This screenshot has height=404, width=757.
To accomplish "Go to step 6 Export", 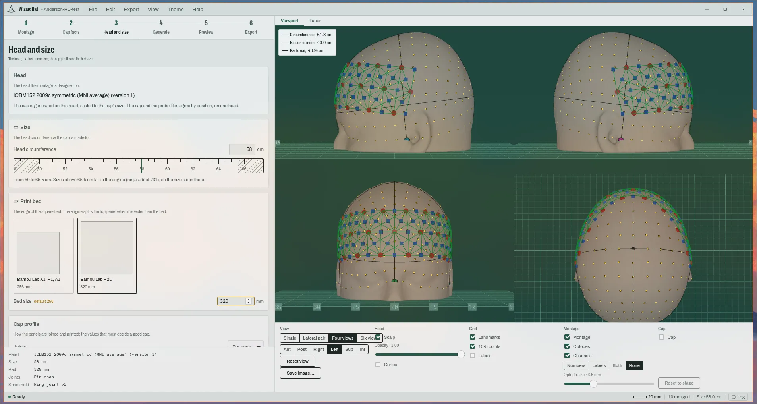I will click(x=251, y=27).
